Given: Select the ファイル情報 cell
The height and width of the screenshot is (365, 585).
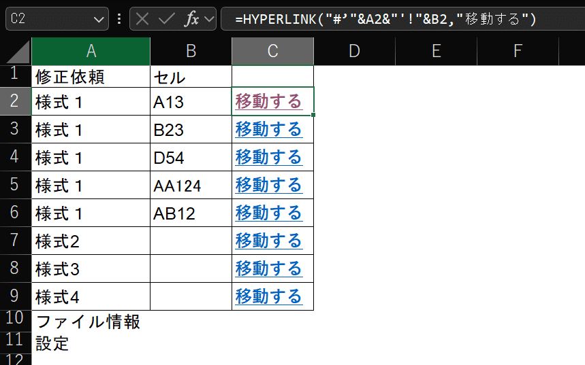Looking at the screenshot, I should click(91, 321).
